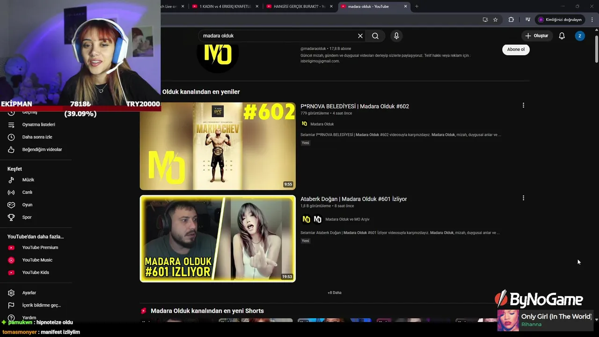599x337 pixels.
Task: Click the trophy icon beside Spor
Action: pos(11,217)
